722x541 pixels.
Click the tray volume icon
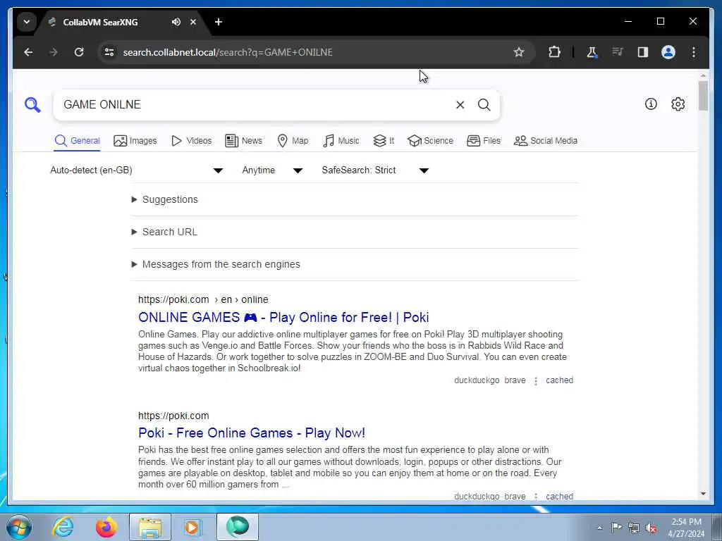point(651,528)
